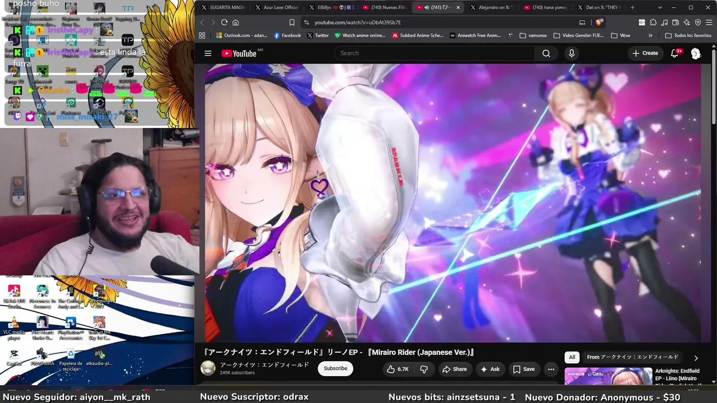
Task: Open the browser tab search dropdown arrow
Action: pos(660,7)
